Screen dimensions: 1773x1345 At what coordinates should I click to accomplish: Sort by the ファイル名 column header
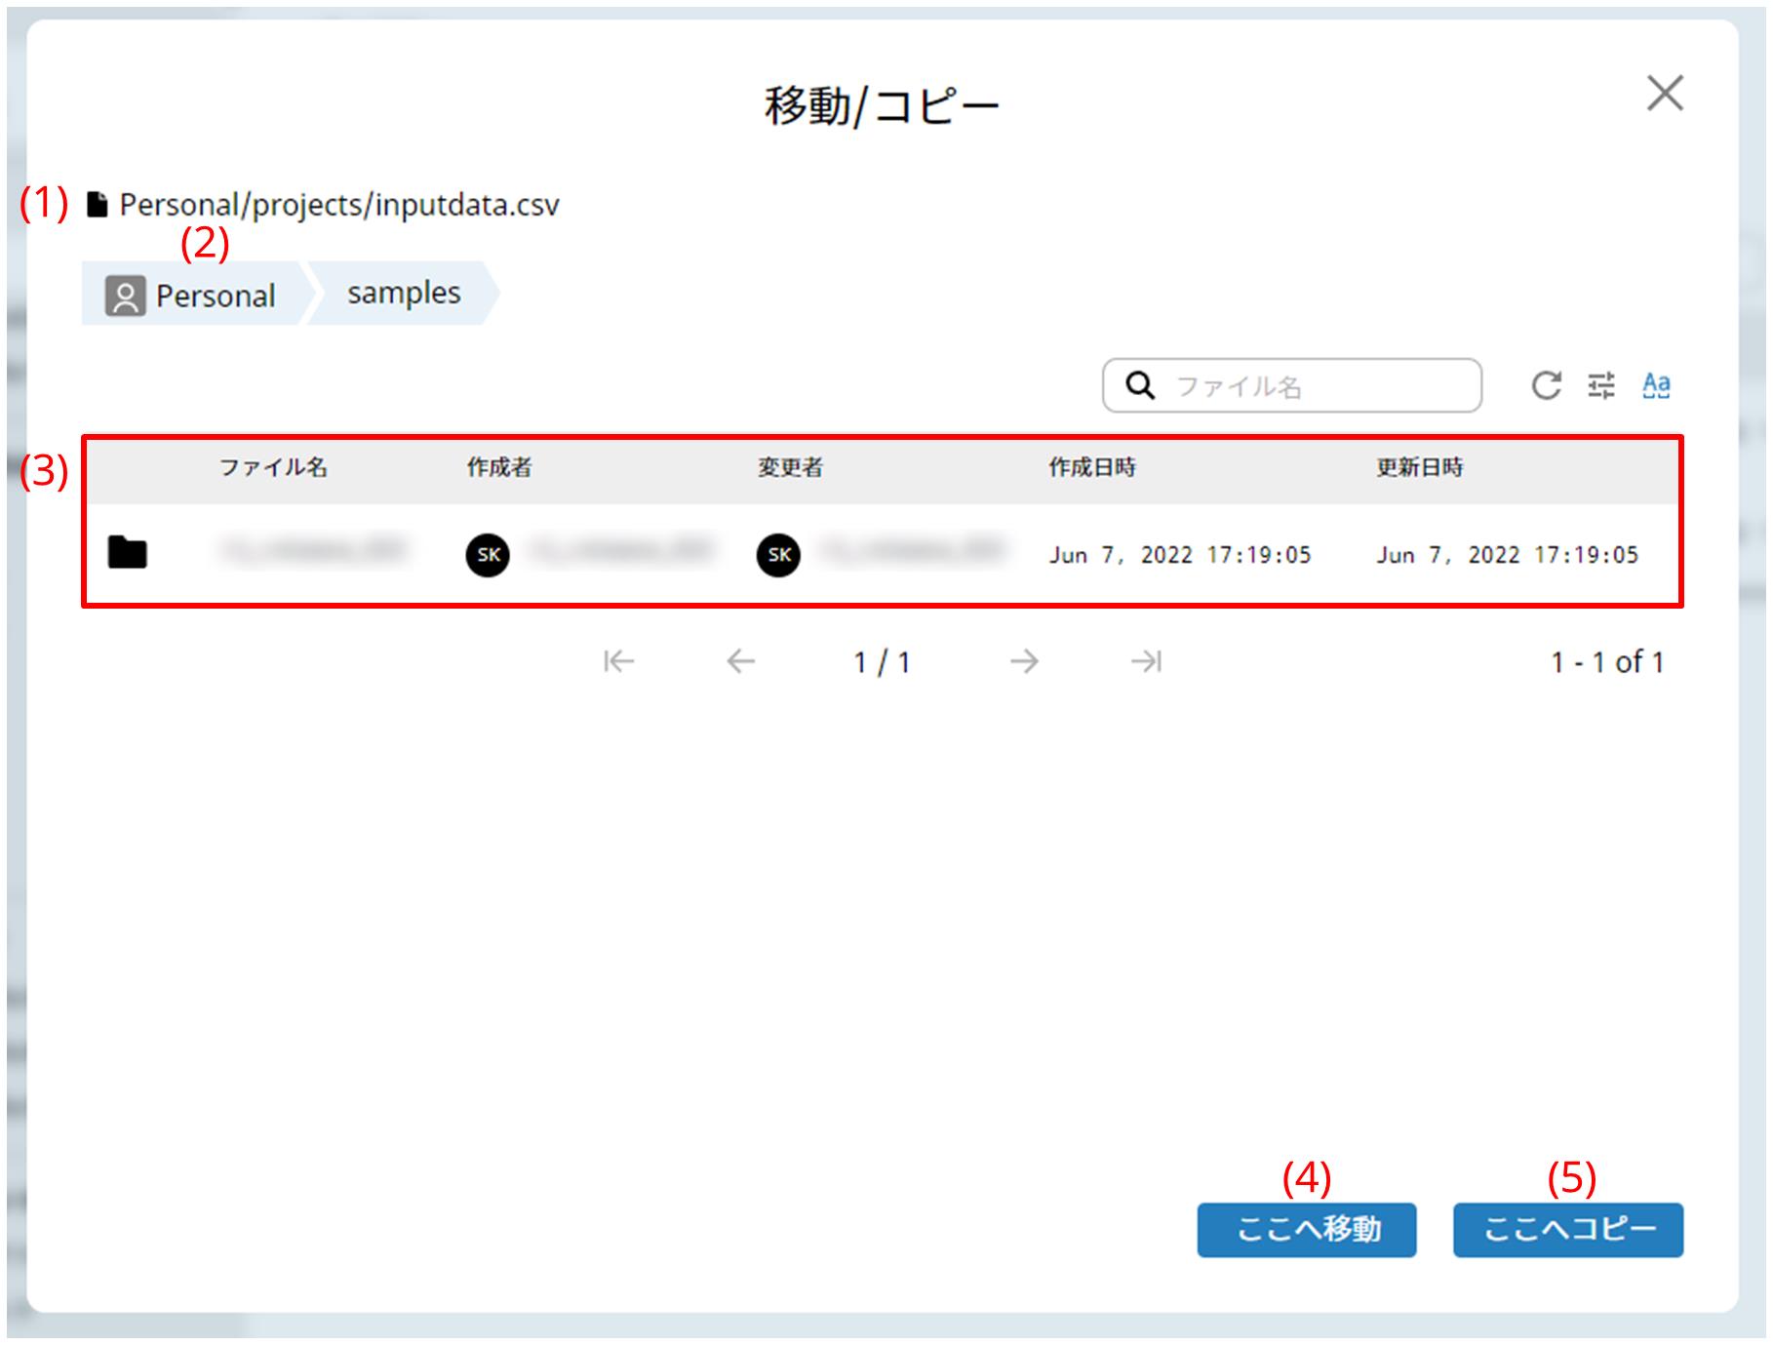click(x=273, y=468)
